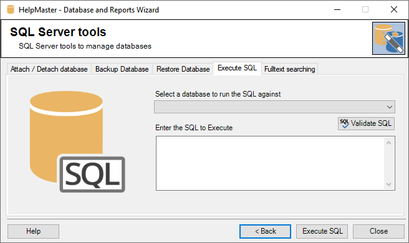This screenshot has width=409, height=243.
Task: Open the Attach / Detach database tab
Action: [49, 69]
